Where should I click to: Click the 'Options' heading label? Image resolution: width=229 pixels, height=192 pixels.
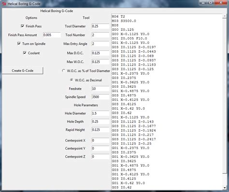coord(31,18)
